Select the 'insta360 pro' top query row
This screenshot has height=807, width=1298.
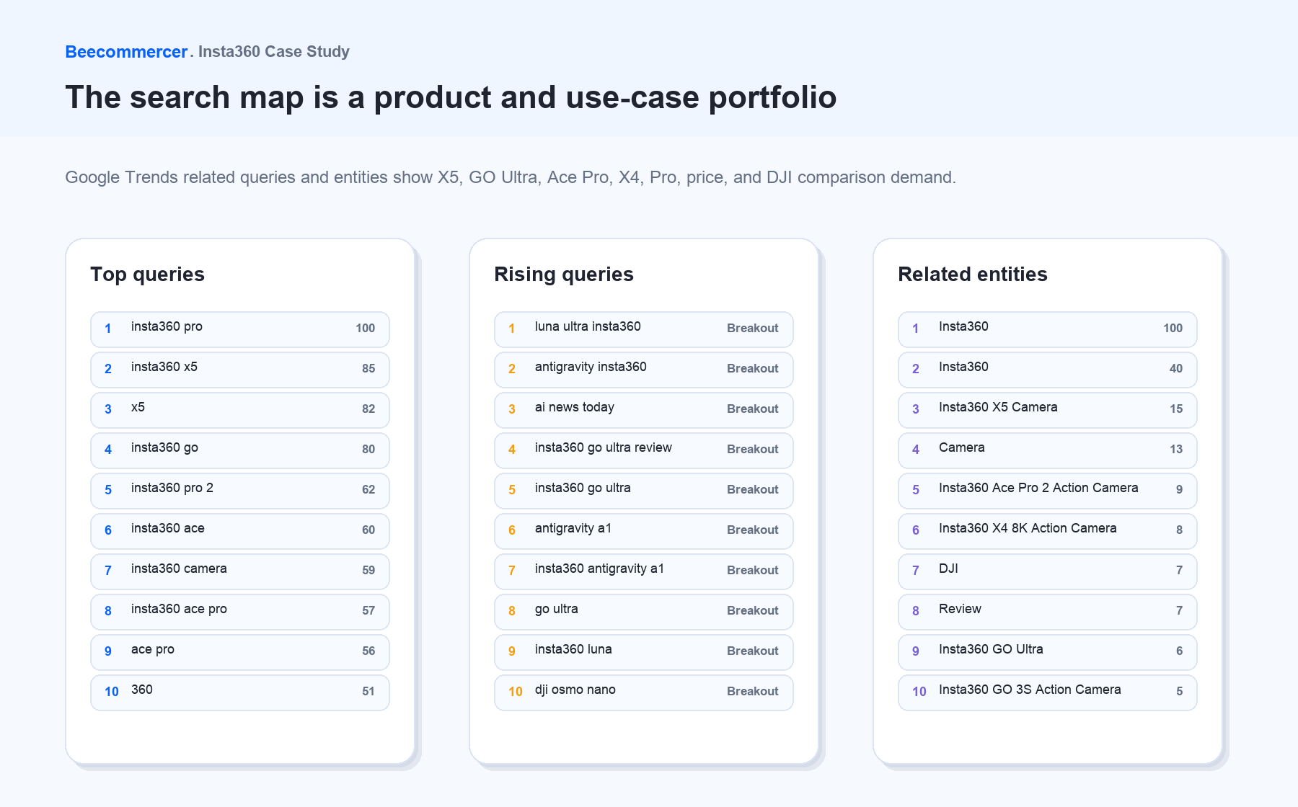coord(240,329)
